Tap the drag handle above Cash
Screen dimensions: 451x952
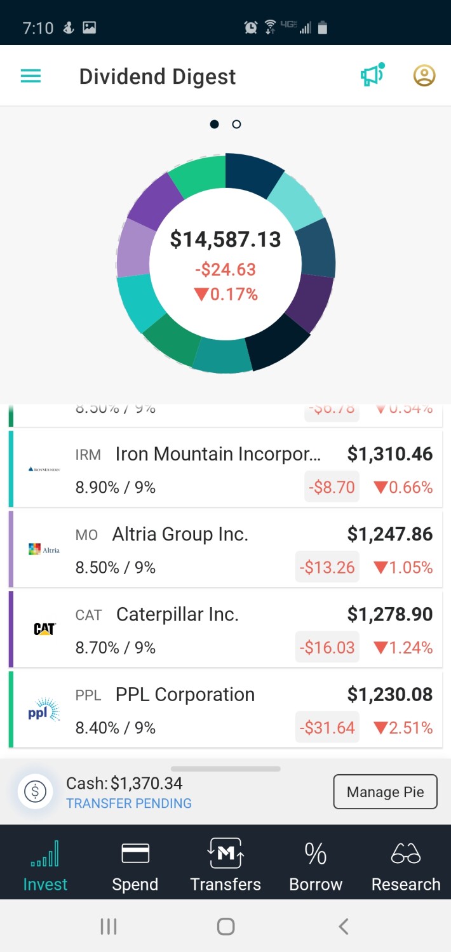226,768
